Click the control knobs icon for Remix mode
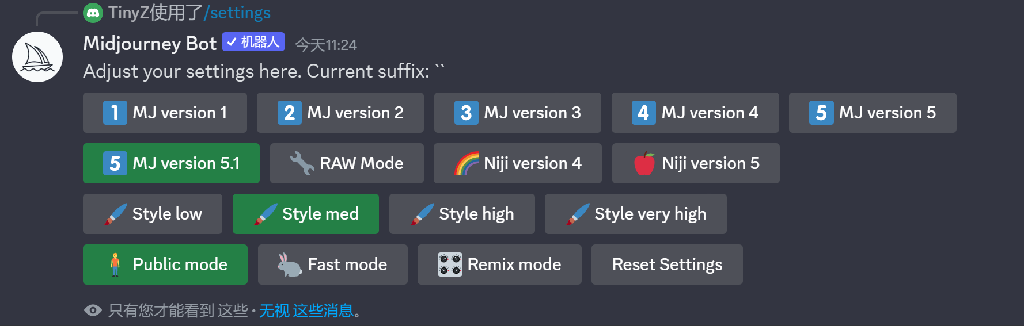The height and width of the screenshot is (326, 1024). click(450, 264)
